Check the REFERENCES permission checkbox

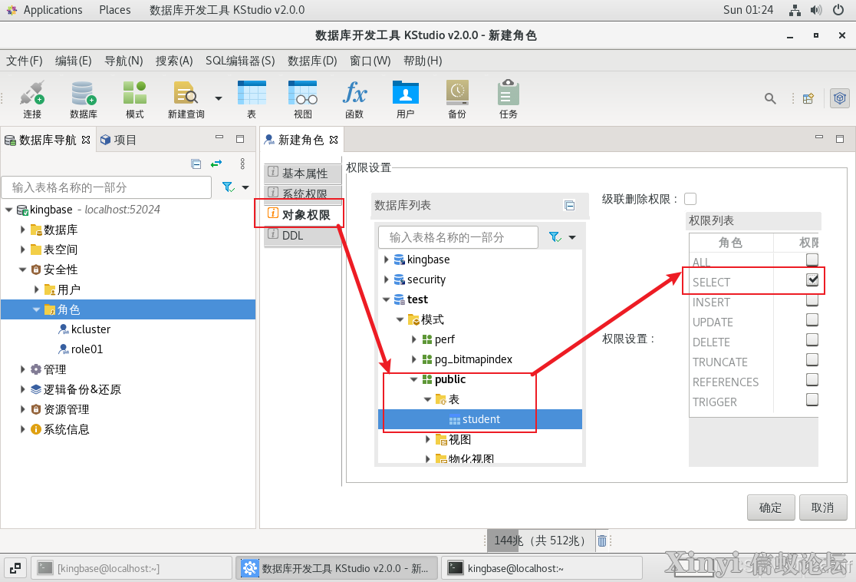(812, 379)
